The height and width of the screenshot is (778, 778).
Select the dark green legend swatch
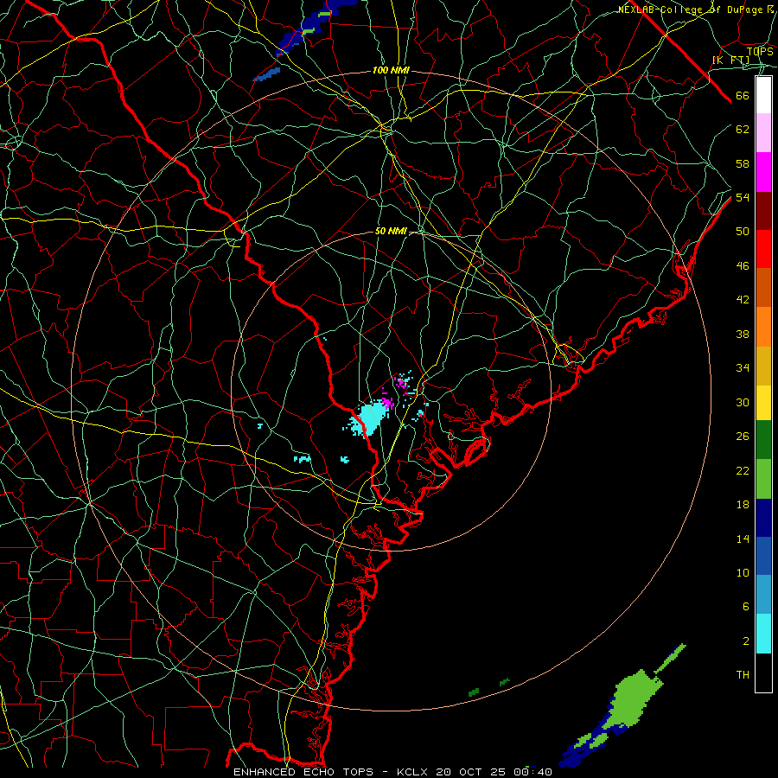[763, 440]
